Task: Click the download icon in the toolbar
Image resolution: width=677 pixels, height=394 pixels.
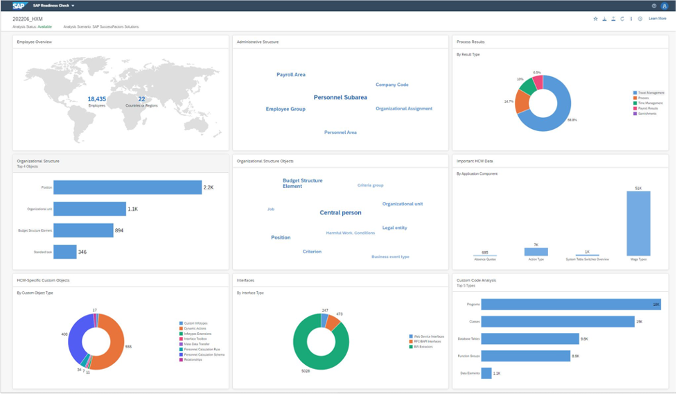Action: pos(604,19)
